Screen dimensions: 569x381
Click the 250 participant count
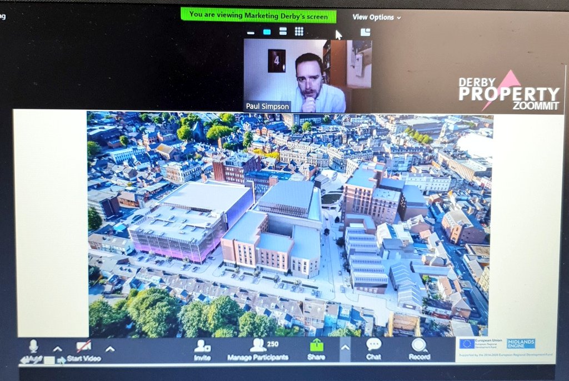click(273, 344)
